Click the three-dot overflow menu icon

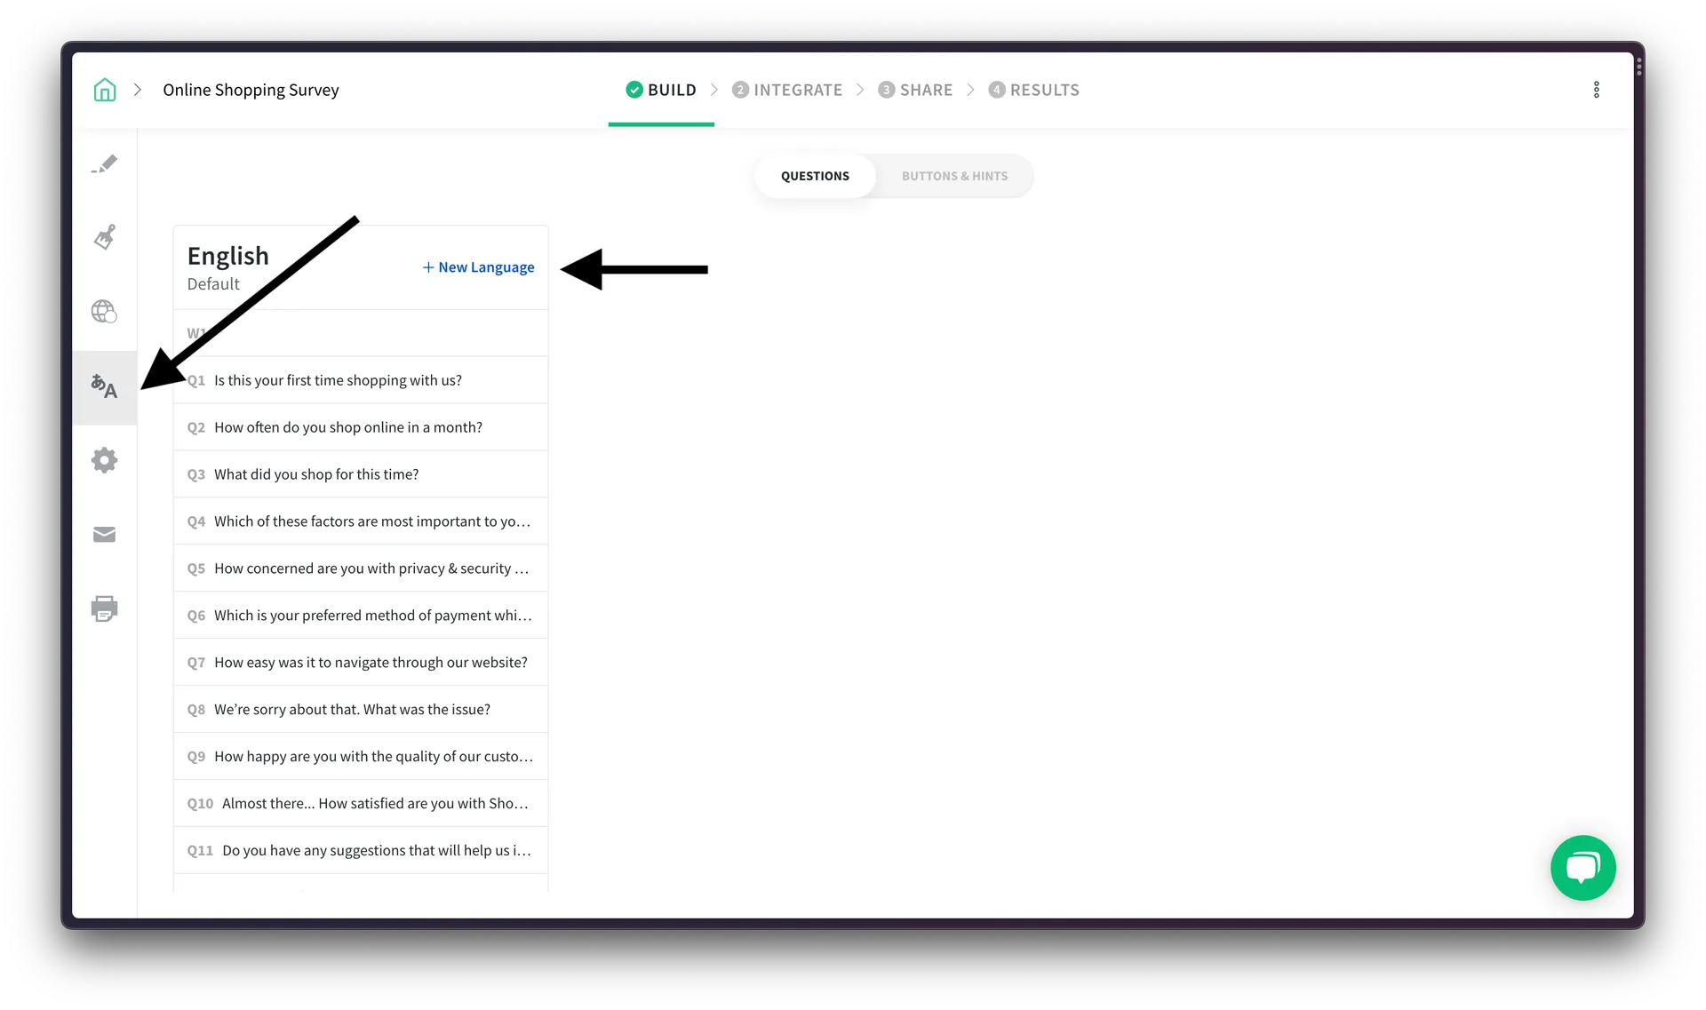point(1597,89)
